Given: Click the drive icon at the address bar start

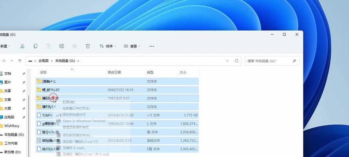Looking at the screenshot, I should point(30,61).
